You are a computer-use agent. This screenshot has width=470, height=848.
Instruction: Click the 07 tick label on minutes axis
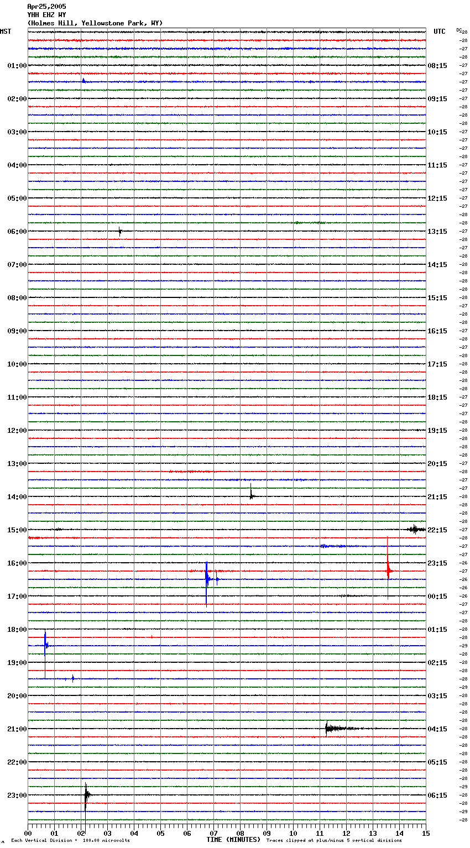(213, 833)
